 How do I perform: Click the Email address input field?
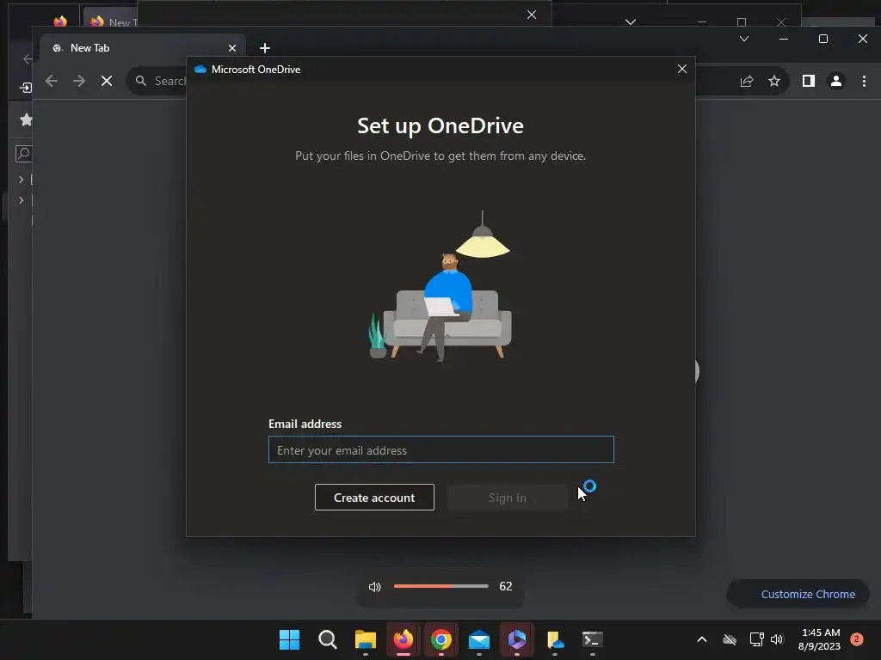441,449
